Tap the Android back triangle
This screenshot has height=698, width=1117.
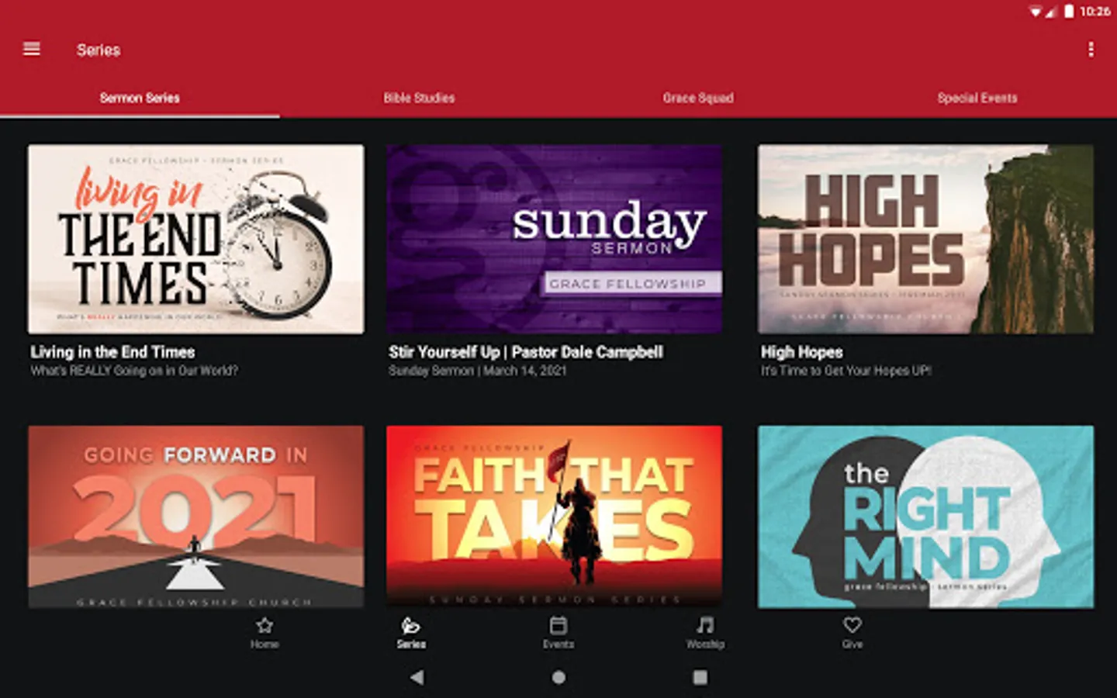pos(417,677)
